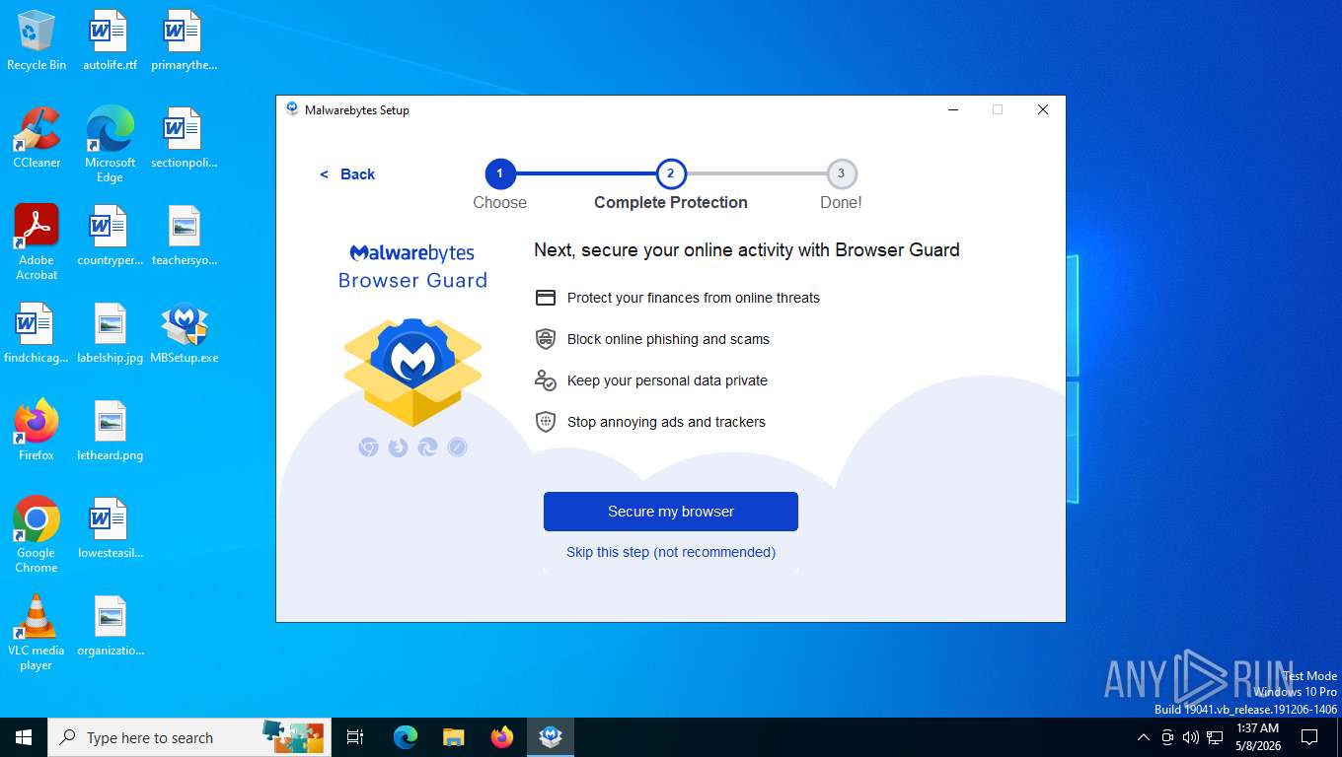1342x757 pixels.
Task: Click the Malwarebytes Setup title bar icon
Action: coord(292,109)
